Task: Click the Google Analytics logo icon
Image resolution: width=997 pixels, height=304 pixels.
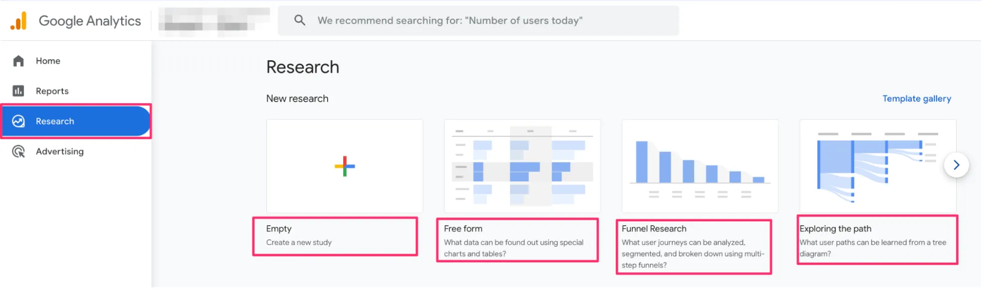Action: click(18, 21)
